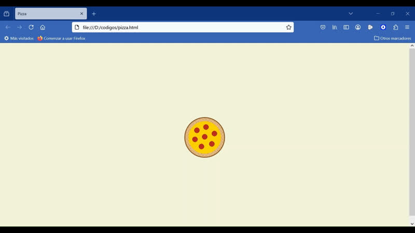This screenshot has width=415, height=233.
Task: Open the Otros marcadores folder
Action: click(x=393, y=38)
